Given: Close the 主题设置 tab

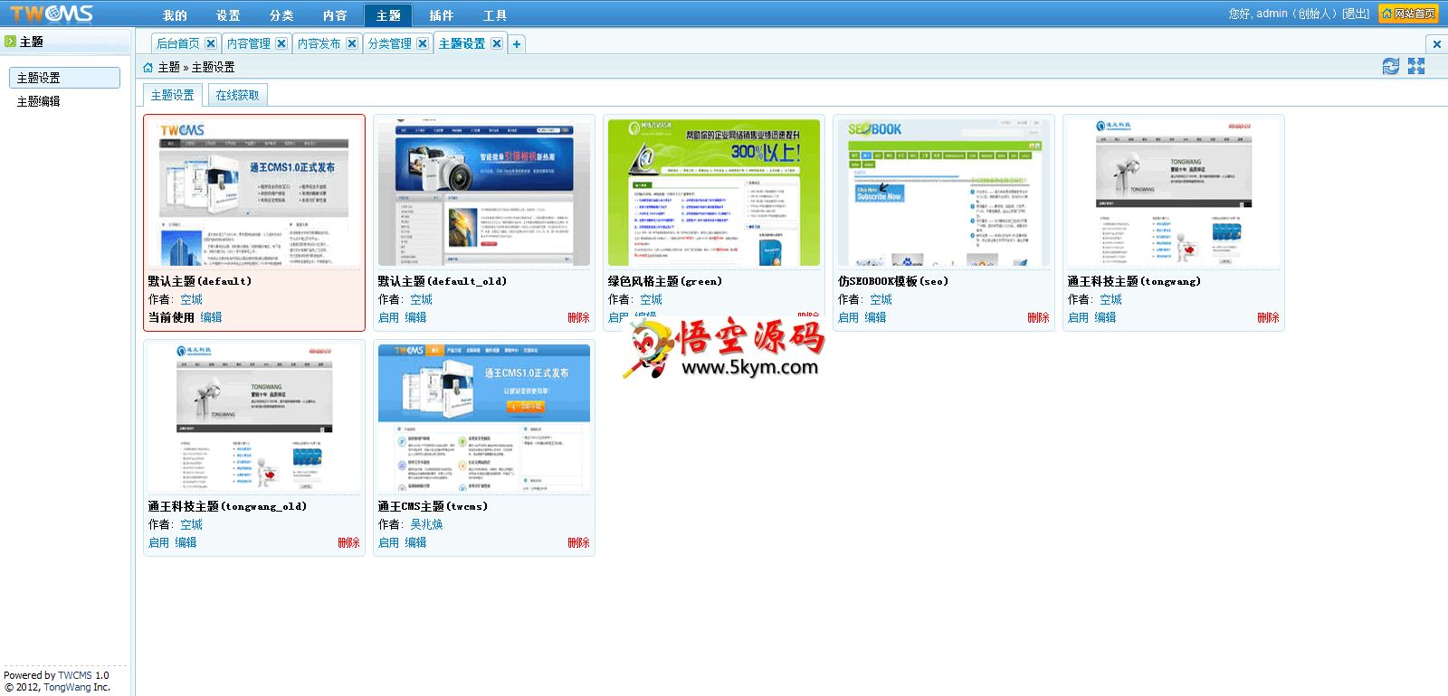Looking at the screenshot, I should [x=497, y=43].
